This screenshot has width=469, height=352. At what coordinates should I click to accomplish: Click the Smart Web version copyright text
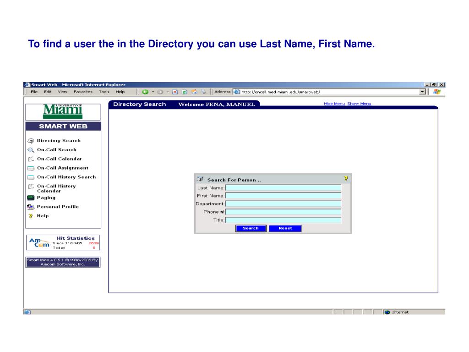tap(62, 262)
